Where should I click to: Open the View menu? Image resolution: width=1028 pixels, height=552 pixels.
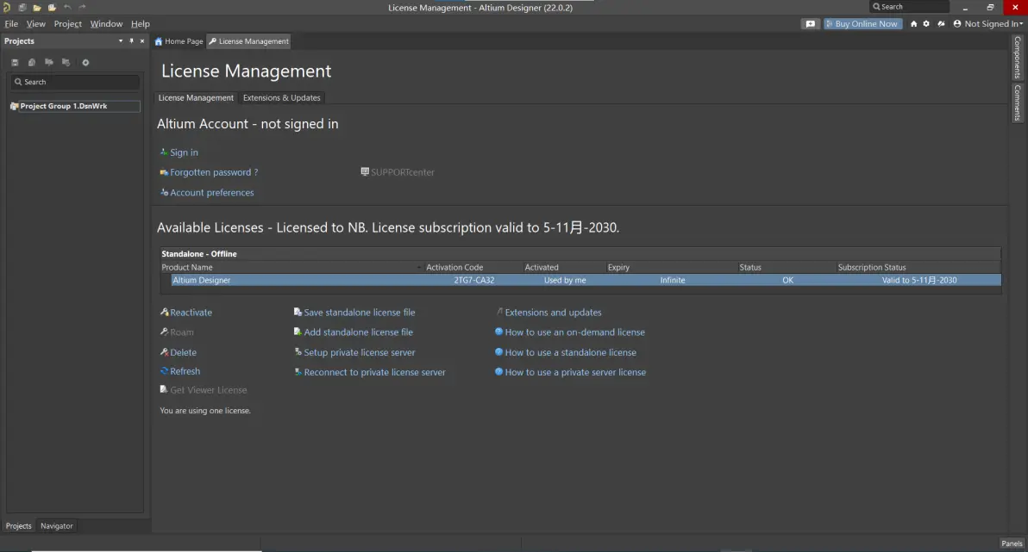[x=35, y=23]
